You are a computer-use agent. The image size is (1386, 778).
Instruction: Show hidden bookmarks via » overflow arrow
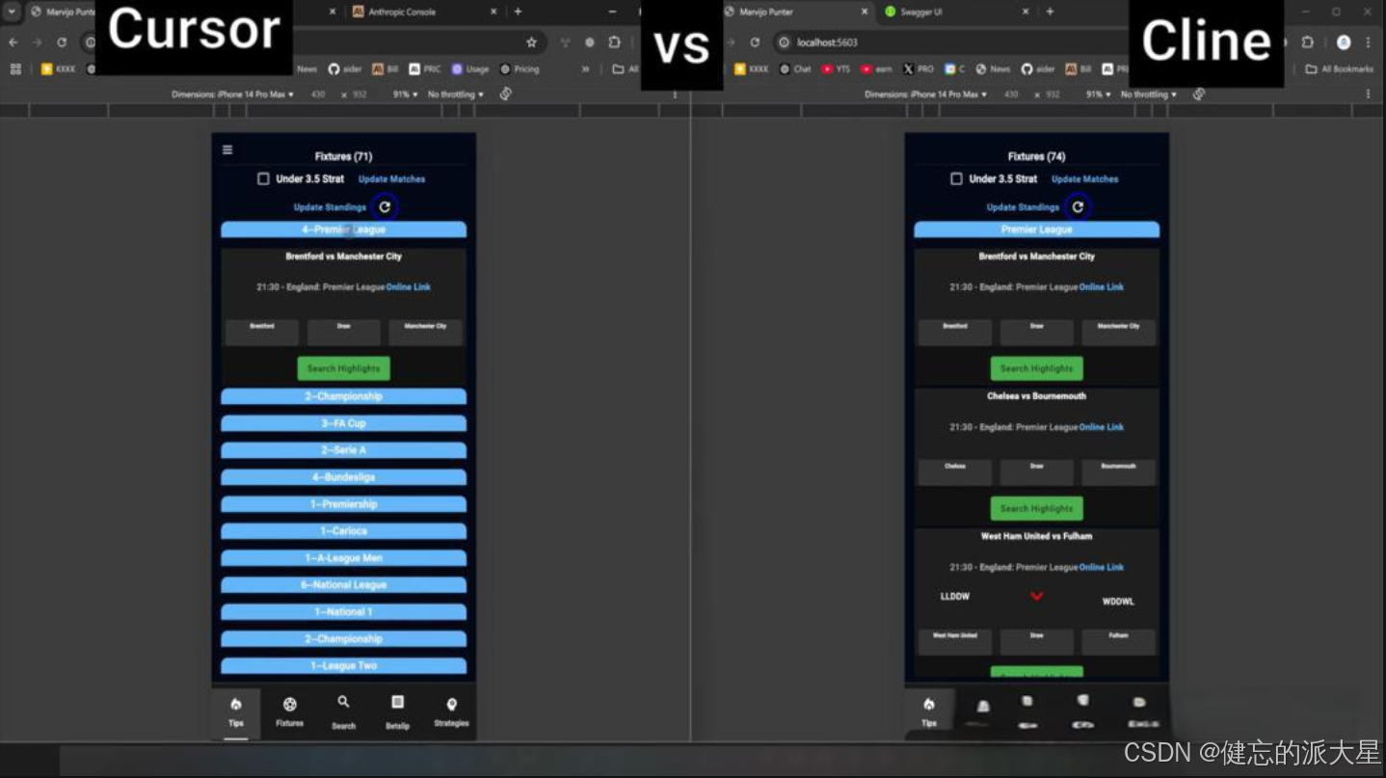click(585, 69)
